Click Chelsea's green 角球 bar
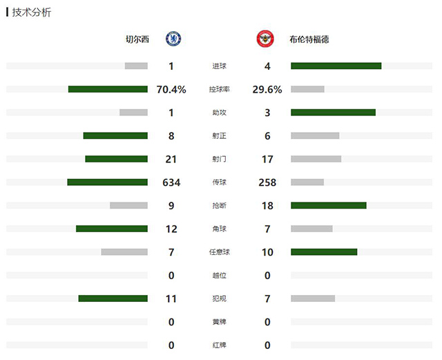The height and width of the screenshot is (360, 442). coord(112,229)
